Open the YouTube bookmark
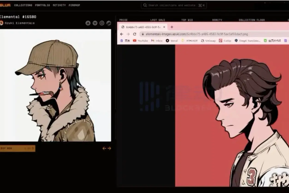The height and width of the screenshot is (193, 289). 140,41
